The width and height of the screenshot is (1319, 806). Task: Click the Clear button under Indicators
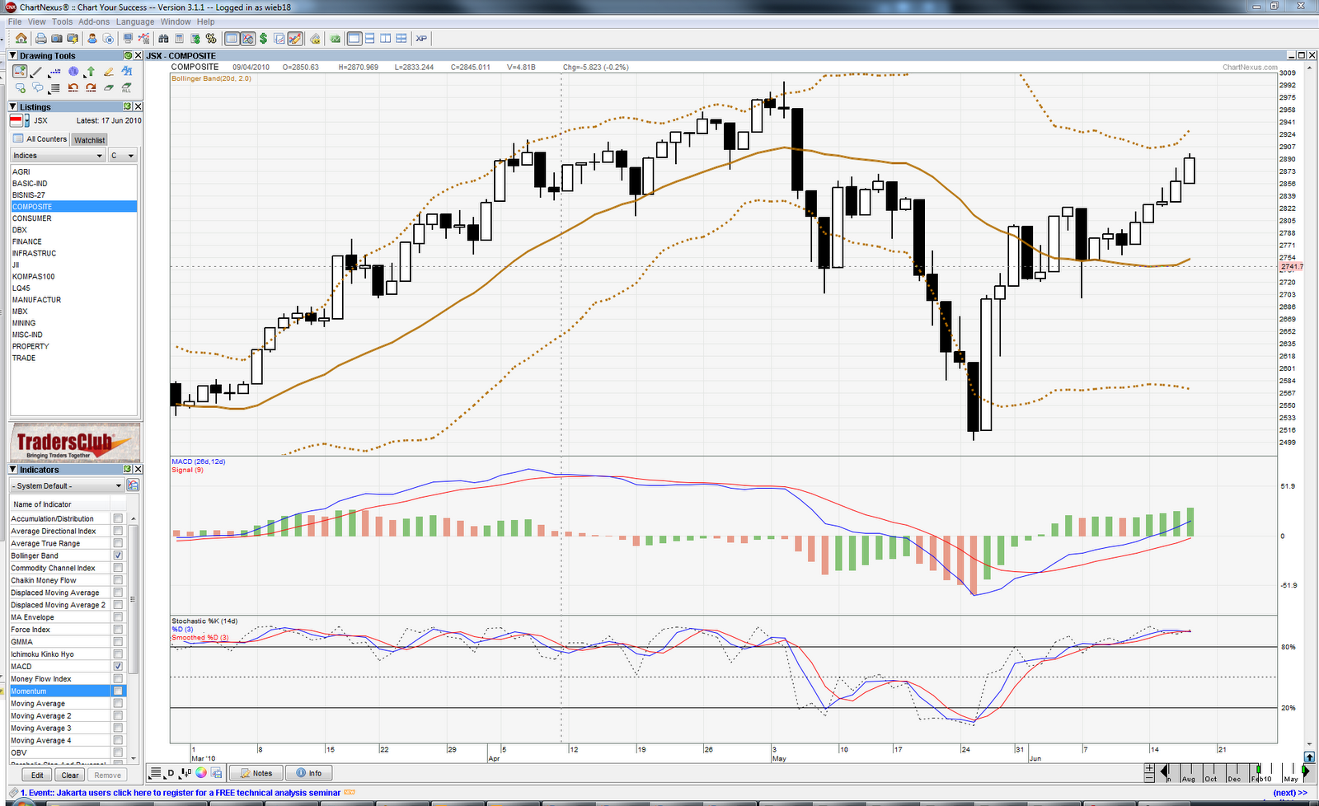pos(70,775)
